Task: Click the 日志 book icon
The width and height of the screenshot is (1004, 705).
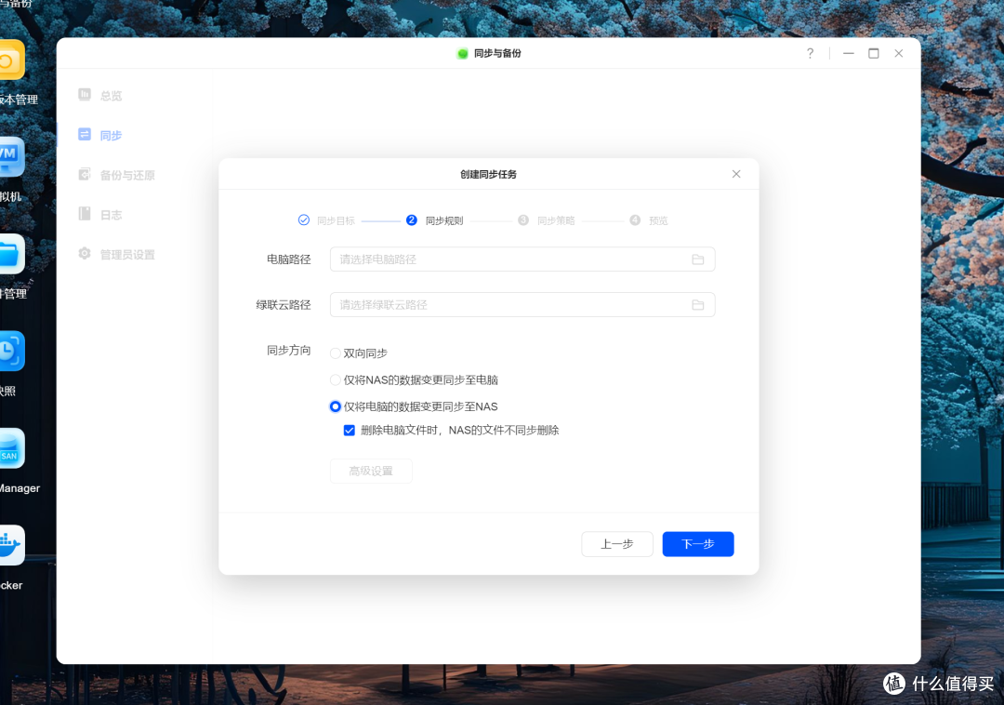Action: [x=85, y=214]
